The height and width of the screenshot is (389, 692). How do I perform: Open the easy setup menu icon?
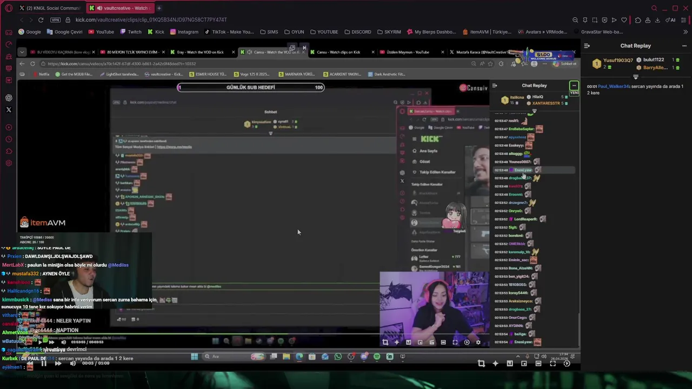point(684,20)
